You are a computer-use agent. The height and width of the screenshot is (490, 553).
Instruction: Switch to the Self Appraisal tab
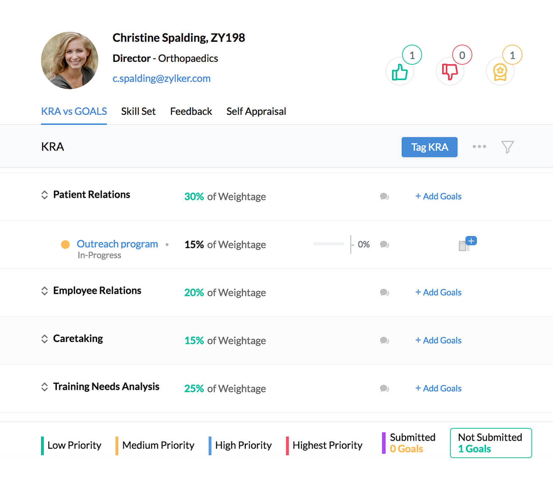[x=256, y=111]
